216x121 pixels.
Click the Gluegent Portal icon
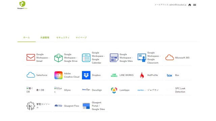[86, 106]
